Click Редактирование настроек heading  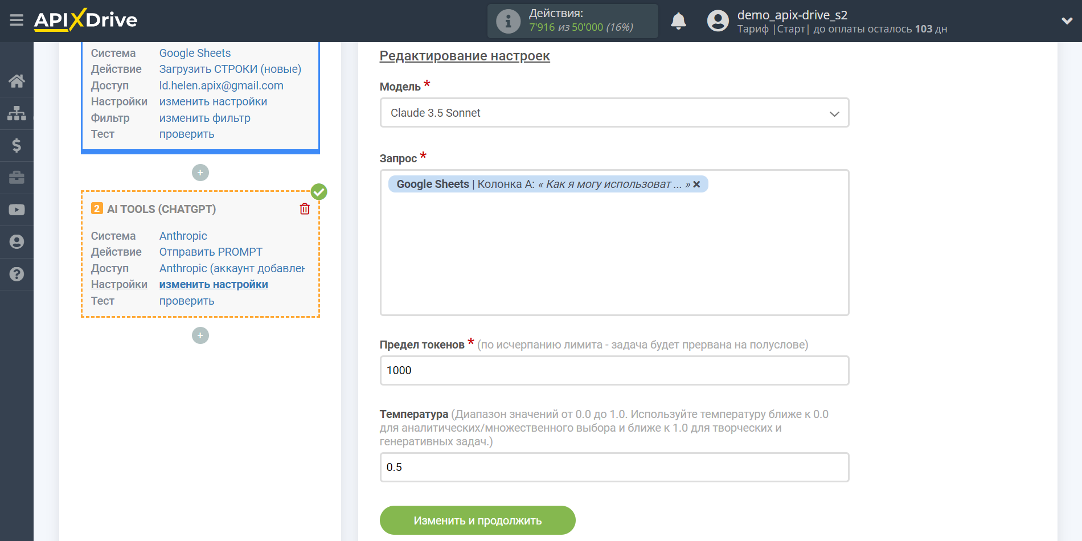tap(465, 56)
